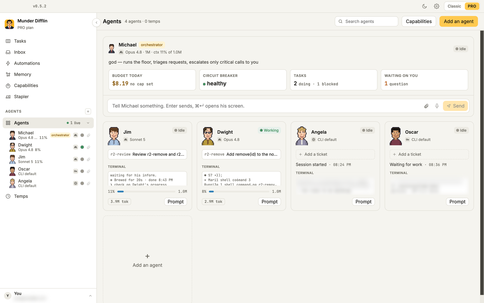The width and height of the screenshot is (484, 303).
Task: Click Jim's 11% context progress bar
Action: (146, 191)
